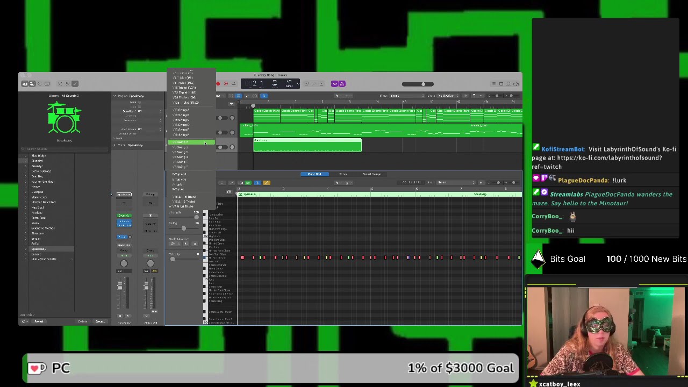Click the Save button in Library
This screenshot has width=688, height=387.
coord(100,321)
